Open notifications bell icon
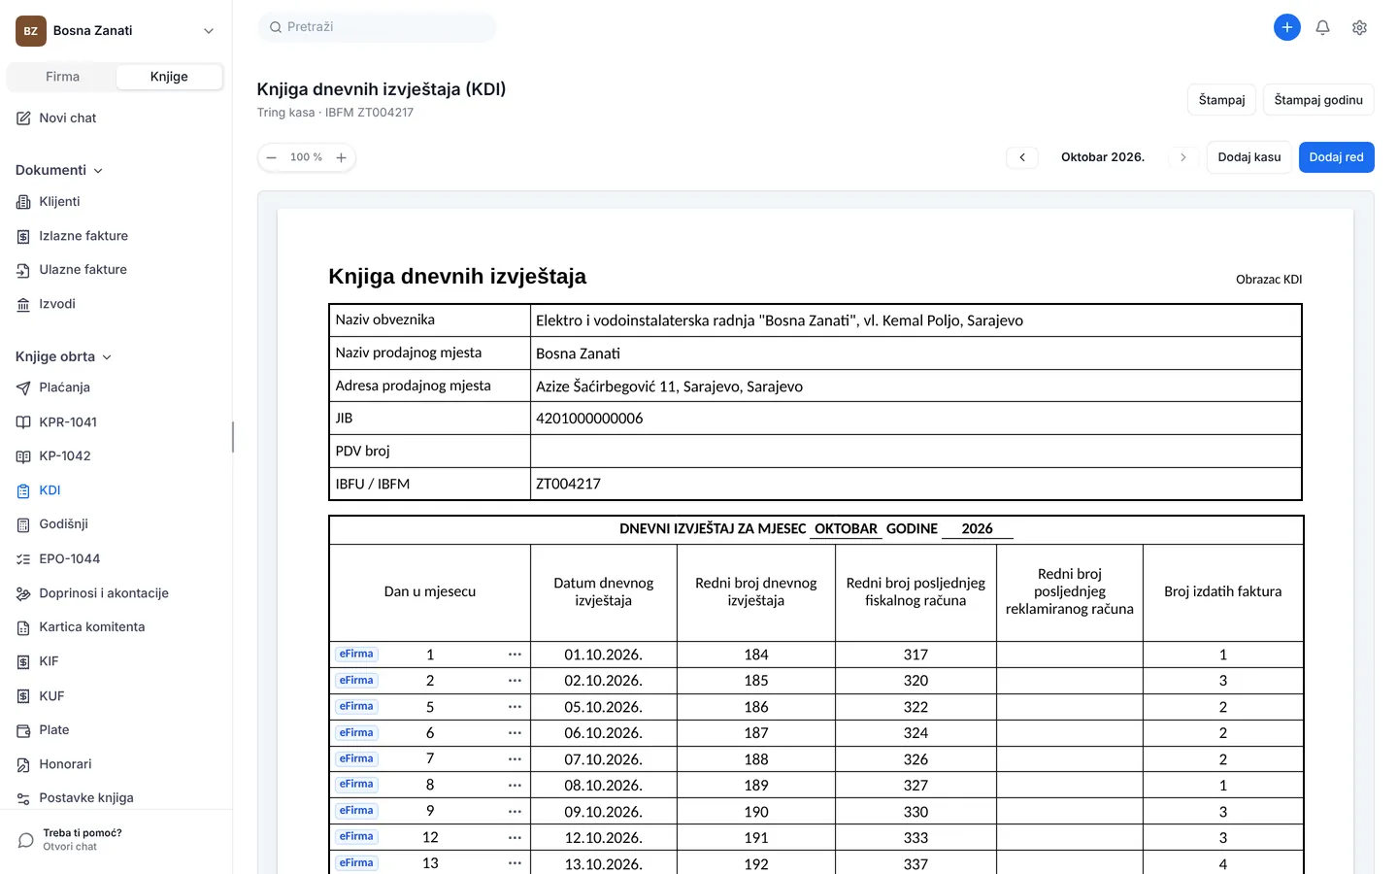 click(x=1322, y=27)
